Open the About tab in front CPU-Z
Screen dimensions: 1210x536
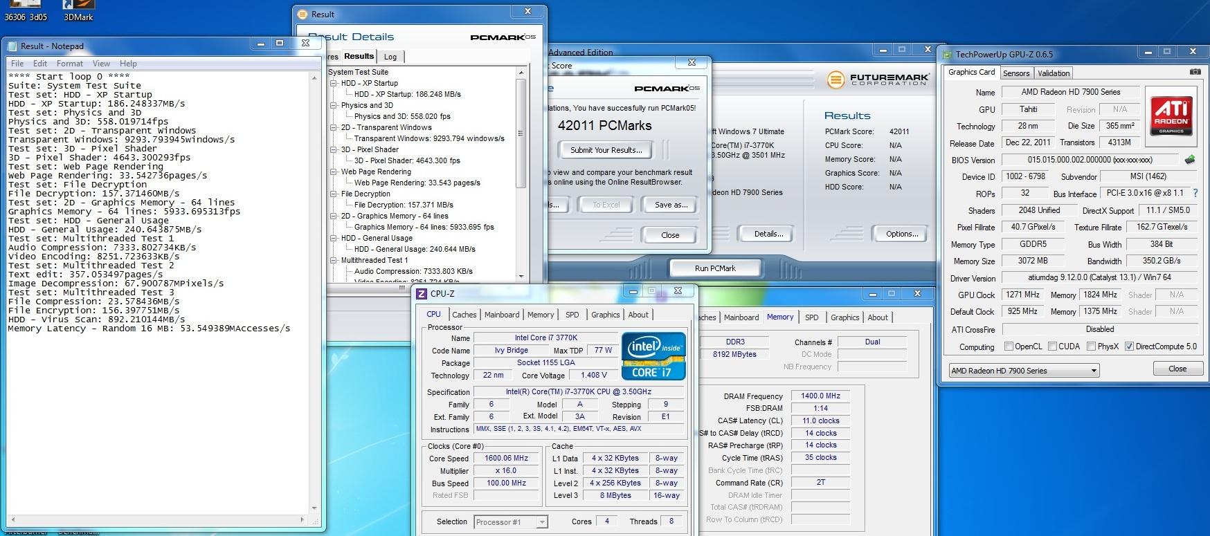click(638, 315)
